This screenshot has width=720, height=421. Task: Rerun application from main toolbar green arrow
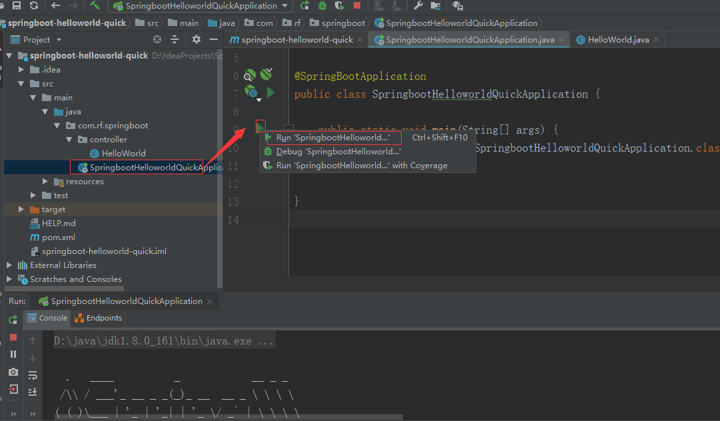click(x=304, y=5)
